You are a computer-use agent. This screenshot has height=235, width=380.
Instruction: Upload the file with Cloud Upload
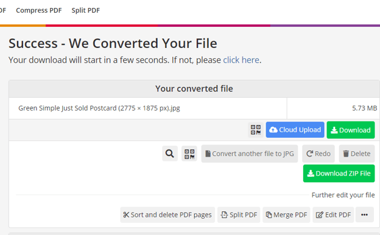(x=295, y=130)
